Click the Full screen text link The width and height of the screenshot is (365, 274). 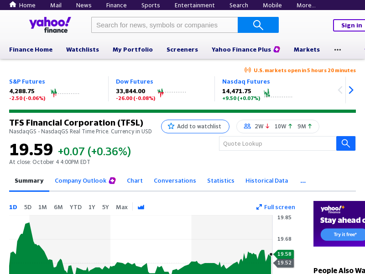279,207
